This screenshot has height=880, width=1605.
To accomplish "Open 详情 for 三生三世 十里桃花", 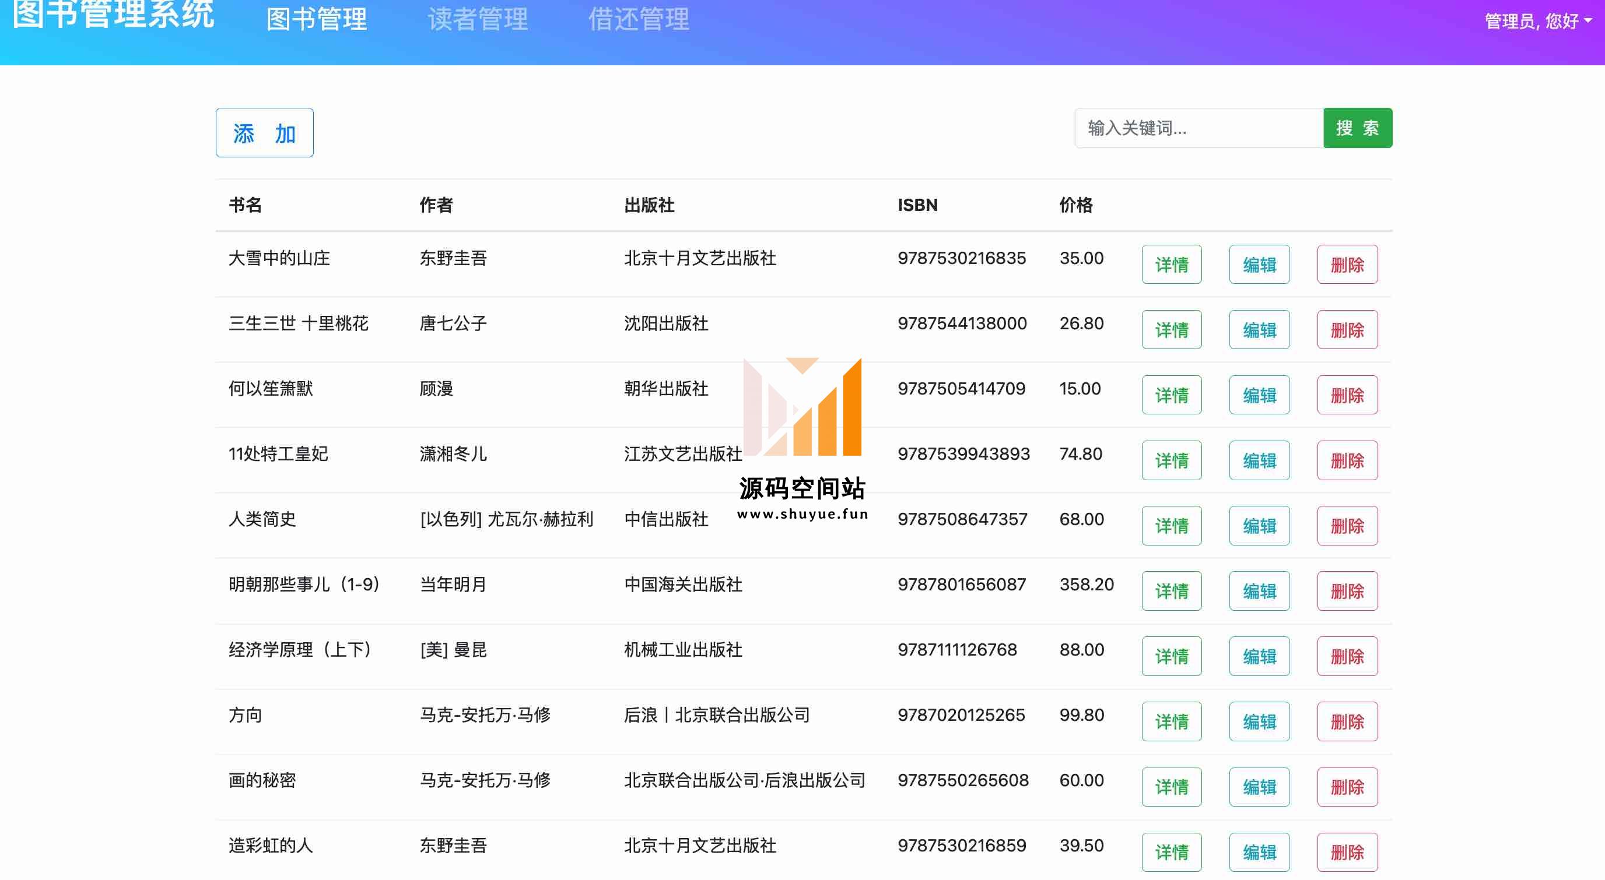I will pyautogui.click(x=1171, y=329).
